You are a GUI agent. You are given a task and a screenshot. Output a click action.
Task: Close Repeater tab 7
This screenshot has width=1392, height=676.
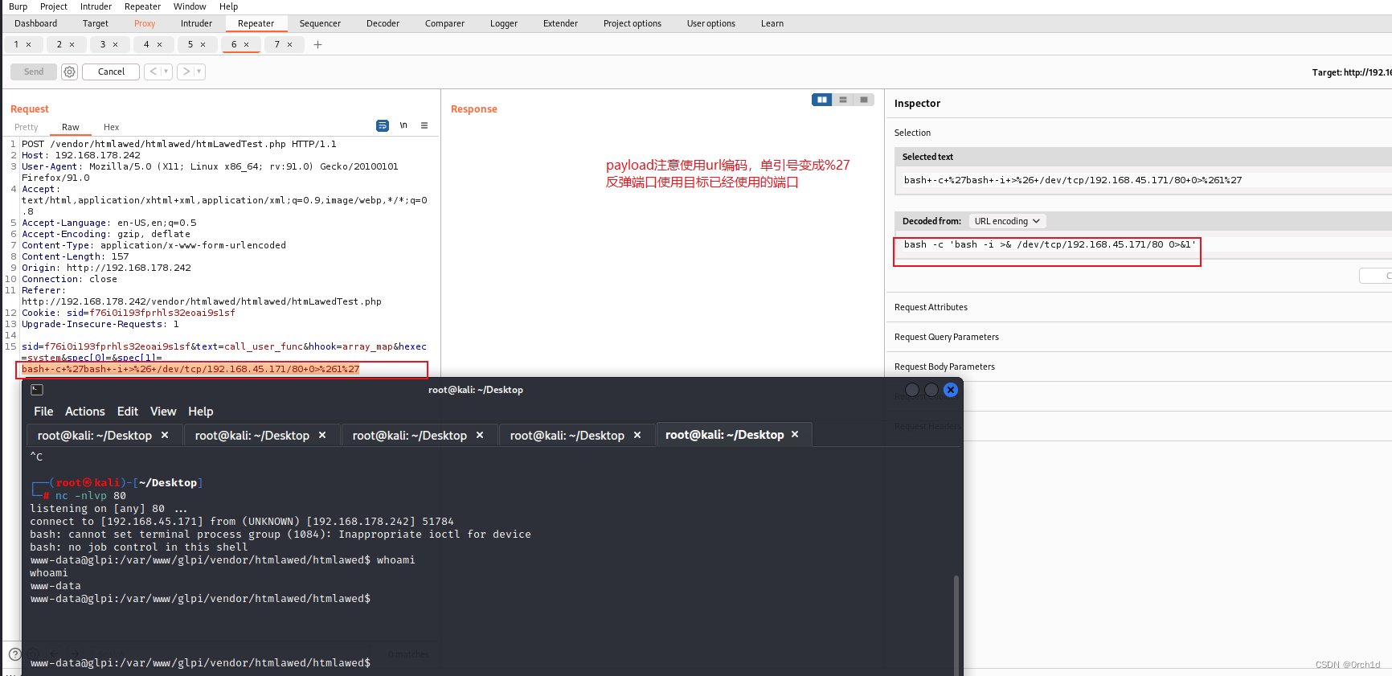(289, 45)
